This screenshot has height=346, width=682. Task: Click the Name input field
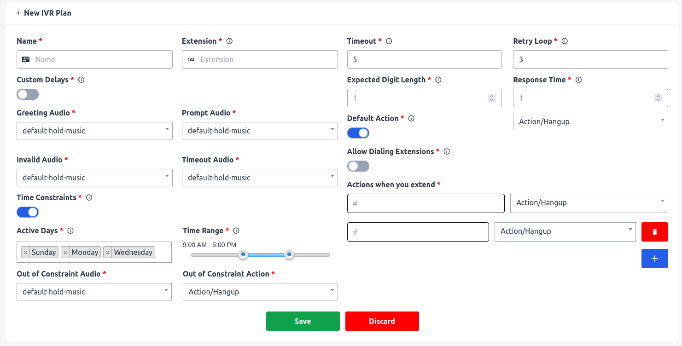coord(94,59)
